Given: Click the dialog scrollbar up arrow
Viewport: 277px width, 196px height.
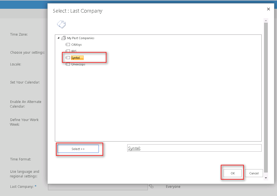Looking at the screenshot, I should [266, 21].
